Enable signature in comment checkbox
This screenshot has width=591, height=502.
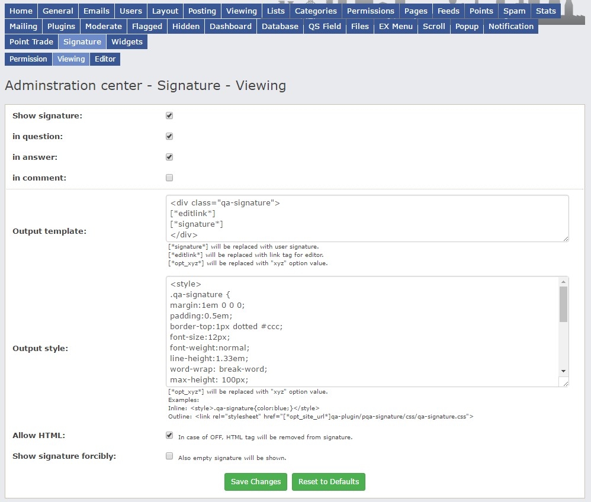coord(169,178)
